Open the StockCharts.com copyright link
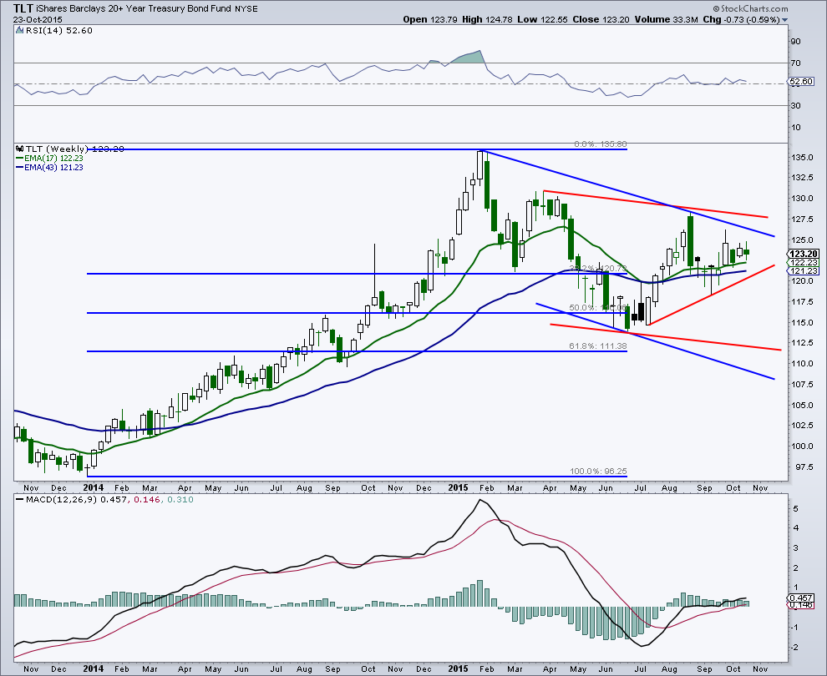 click(x=750, y=8)
